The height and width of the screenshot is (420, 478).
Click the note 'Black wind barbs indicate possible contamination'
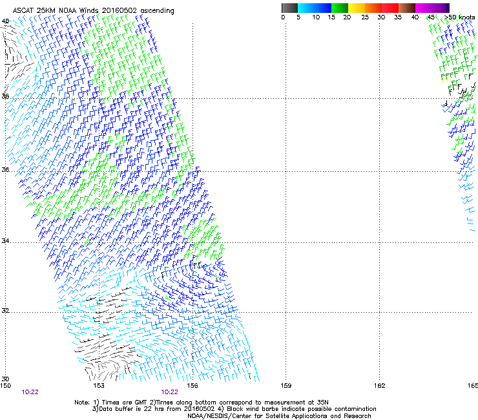[302, 409]
